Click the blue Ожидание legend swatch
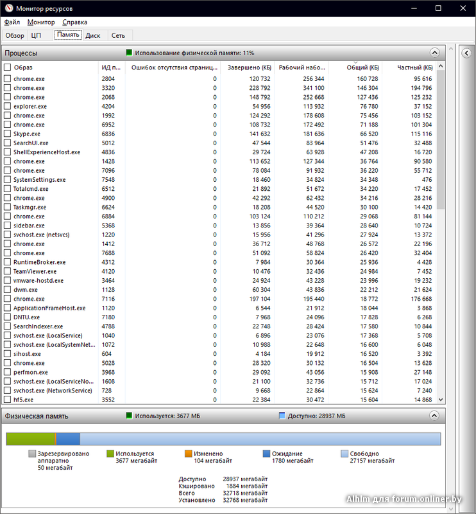 (266, 454)
